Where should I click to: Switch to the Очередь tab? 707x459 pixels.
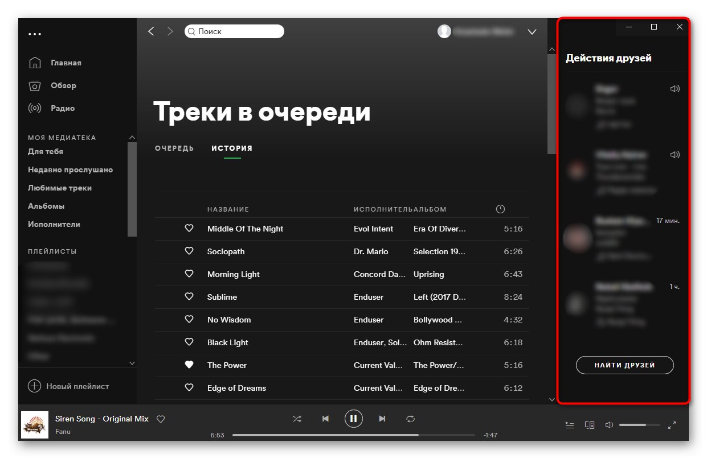174,148
